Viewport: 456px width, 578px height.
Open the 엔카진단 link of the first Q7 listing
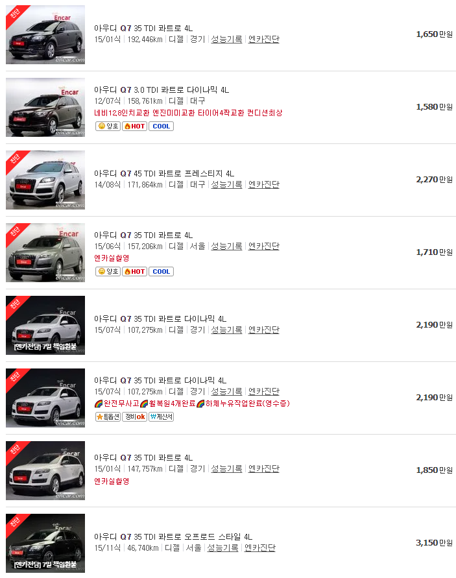tap(264, 40)
